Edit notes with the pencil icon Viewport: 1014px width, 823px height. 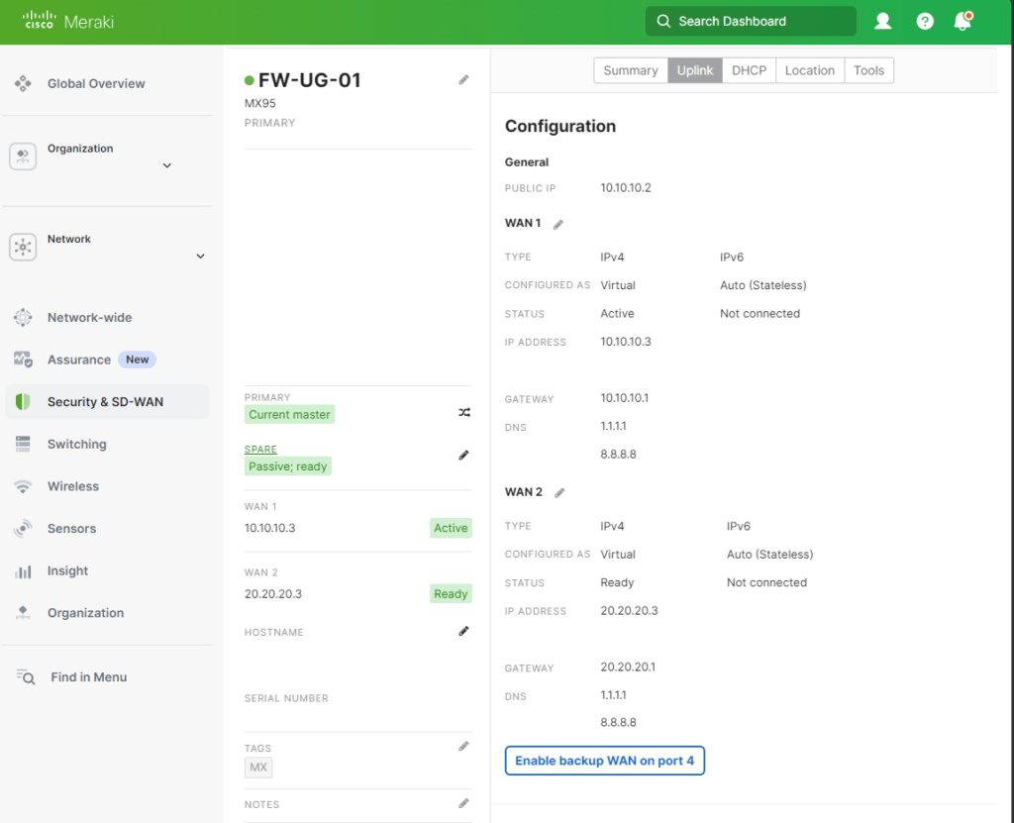463,803
